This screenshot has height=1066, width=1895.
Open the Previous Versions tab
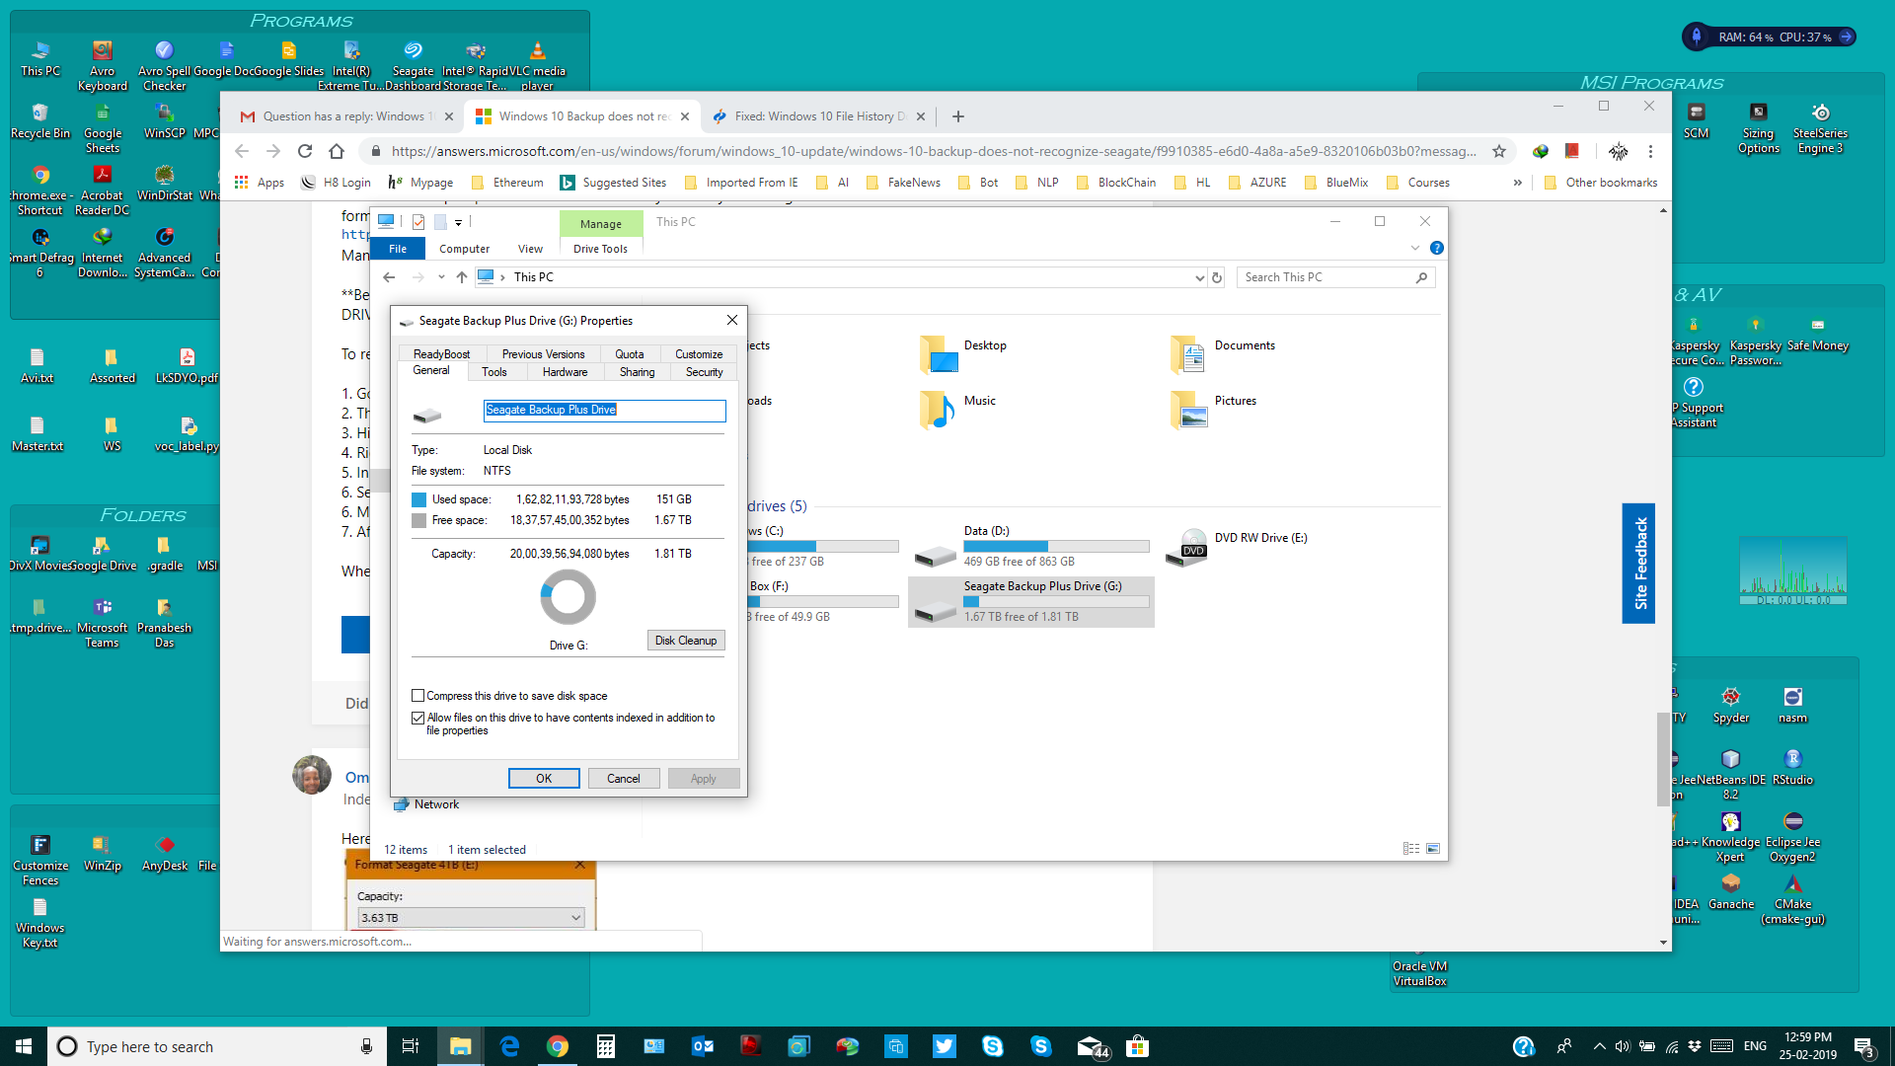(543, 354)
